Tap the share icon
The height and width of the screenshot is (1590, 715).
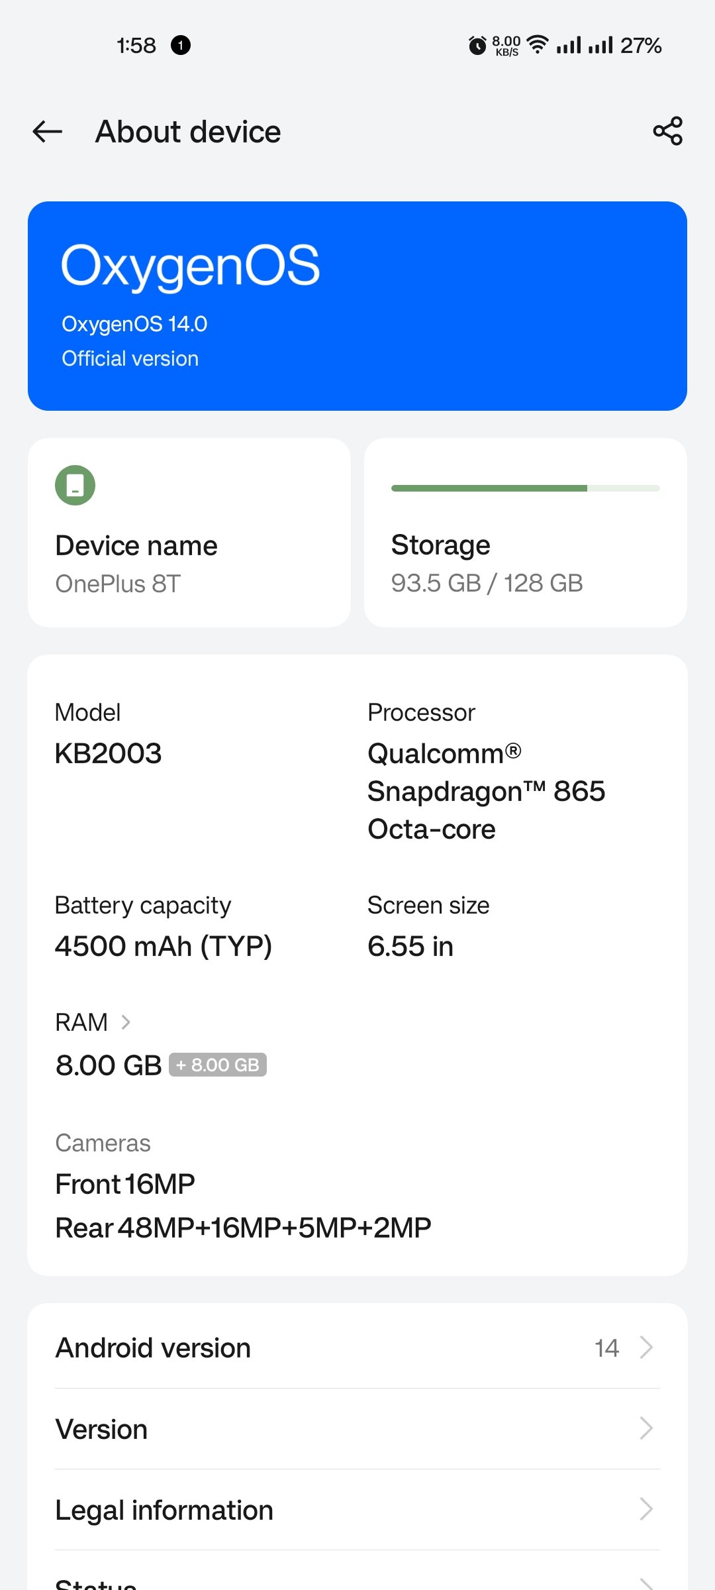[667, 131]
